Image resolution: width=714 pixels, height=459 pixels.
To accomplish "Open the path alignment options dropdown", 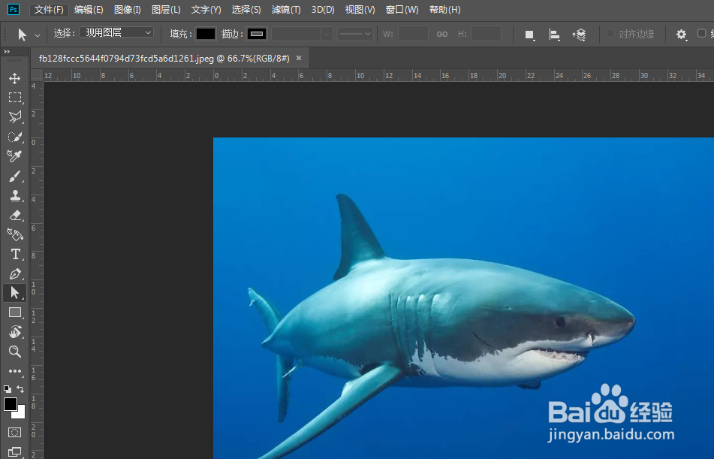I will (554, 35).
